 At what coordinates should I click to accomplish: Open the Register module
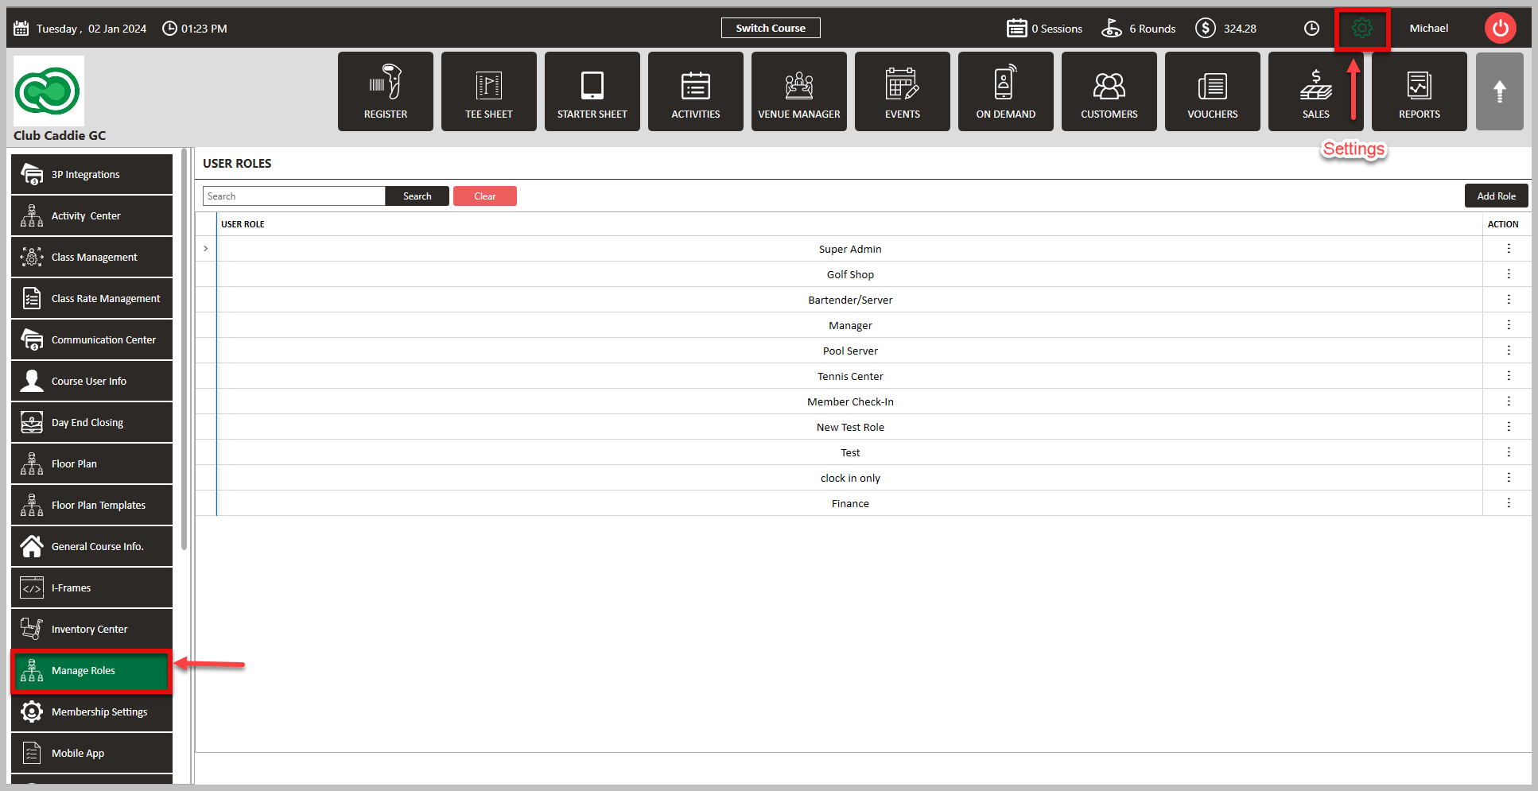pos(386,91)
